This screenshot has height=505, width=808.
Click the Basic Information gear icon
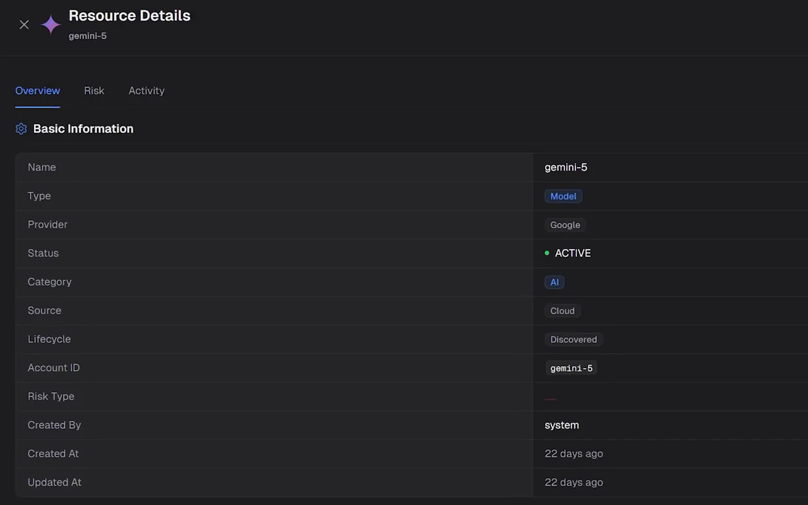pos(22,129)
